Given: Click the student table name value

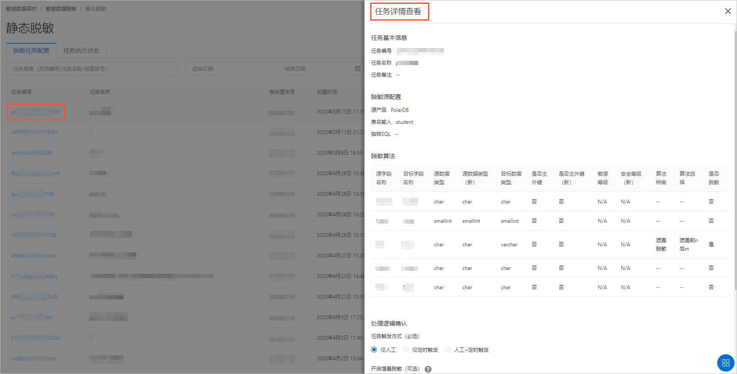Looking at the screenshot, I should tap(404, 122).
